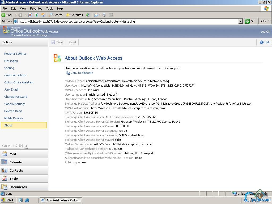Expand the Back button history dropdown
Screen dimensions: 272x204
click(x=15, y=15)
